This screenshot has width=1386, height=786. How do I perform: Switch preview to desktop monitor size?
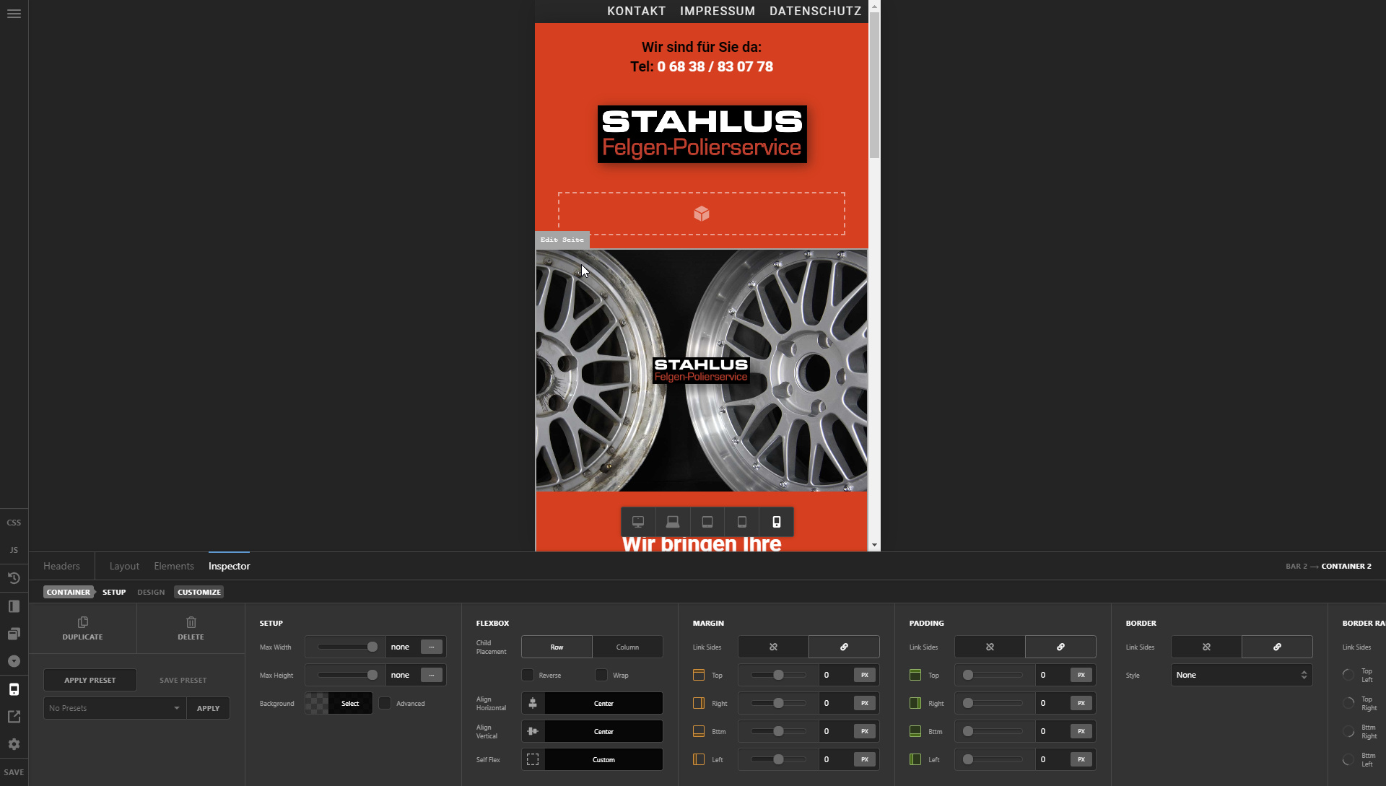tap(638, 522)
